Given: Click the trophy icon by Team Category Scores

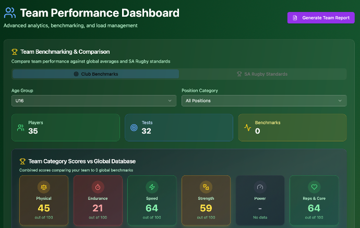Looking at the screenshot, I should 22,162.
